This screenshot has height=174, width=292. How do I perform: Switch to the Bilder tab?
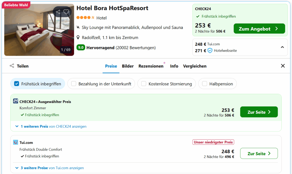pos(128,66)
